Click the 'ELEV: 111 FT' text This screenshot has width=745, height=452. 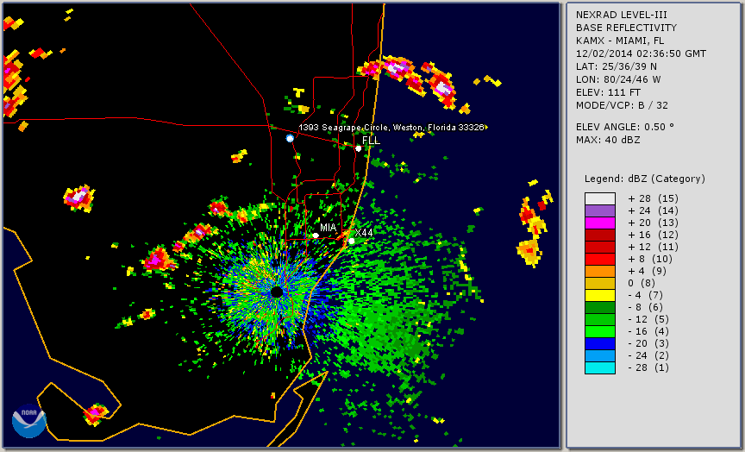[608, 92]
